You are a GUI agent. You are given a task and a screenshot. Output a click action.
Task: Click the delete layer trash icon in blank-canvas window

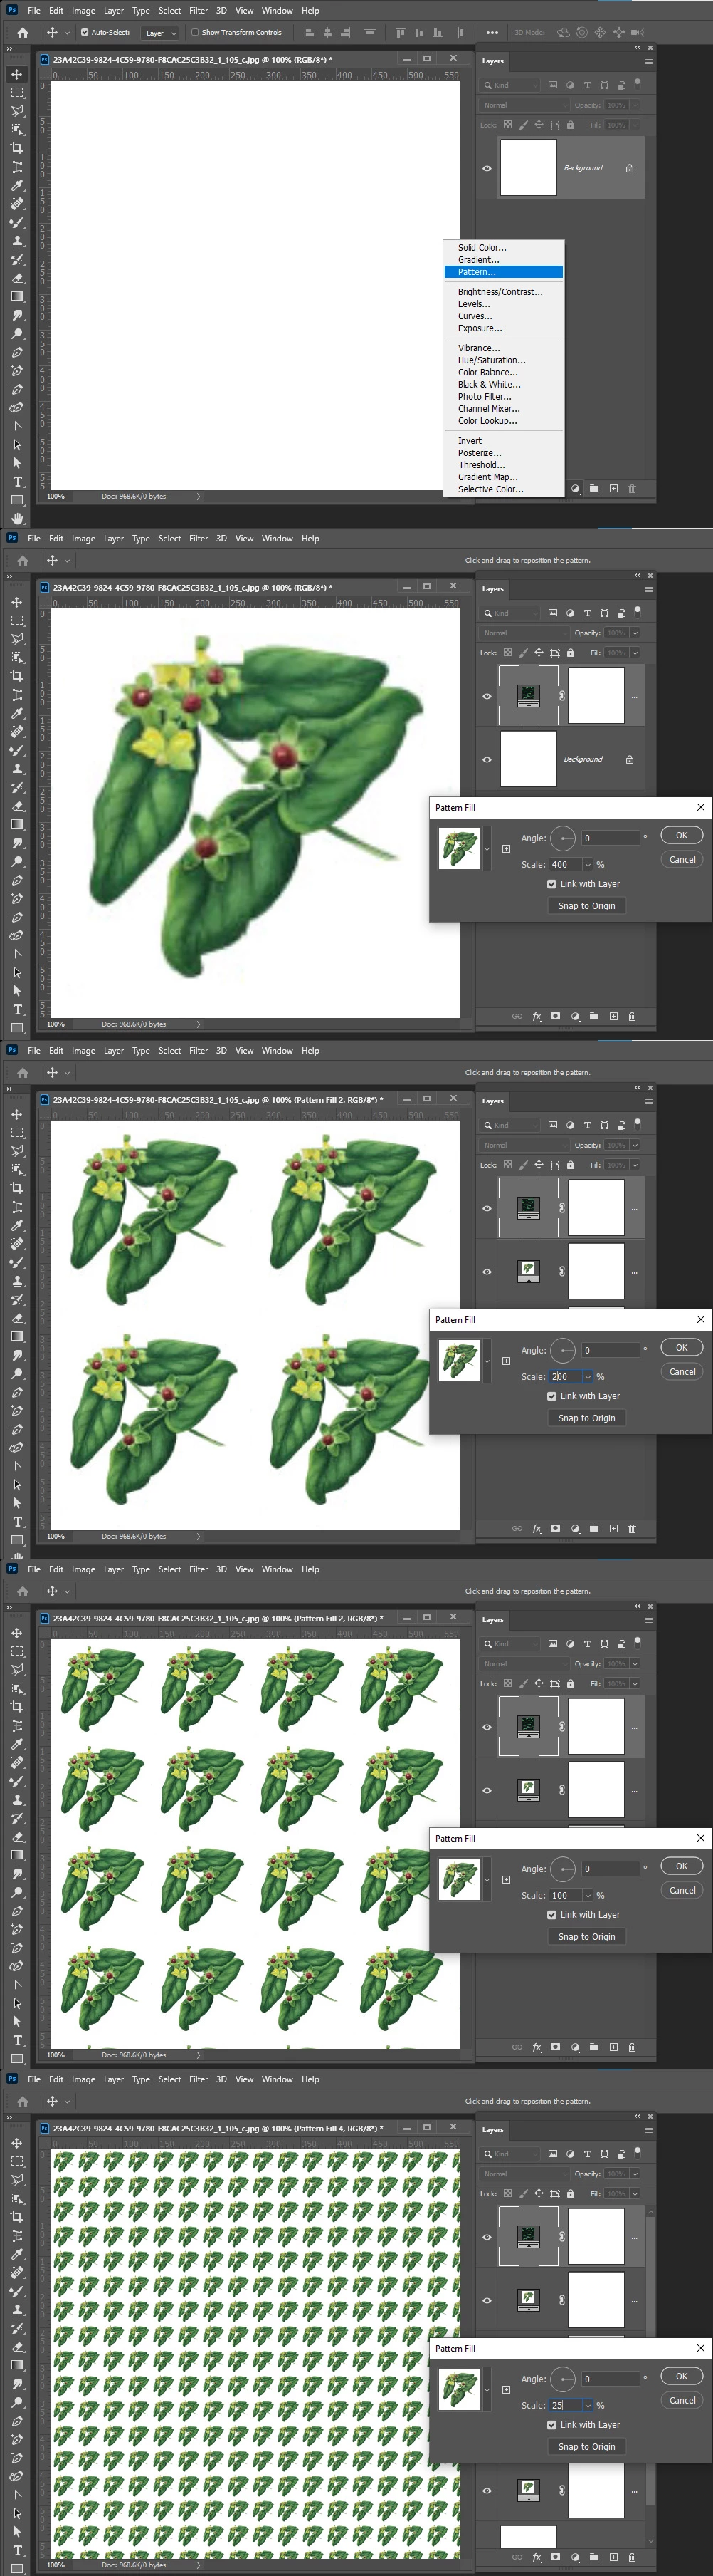tap(632, 488)
